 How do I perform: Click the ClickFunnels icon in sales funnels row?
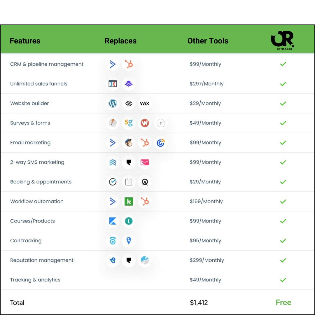click(x=113, y=84)
